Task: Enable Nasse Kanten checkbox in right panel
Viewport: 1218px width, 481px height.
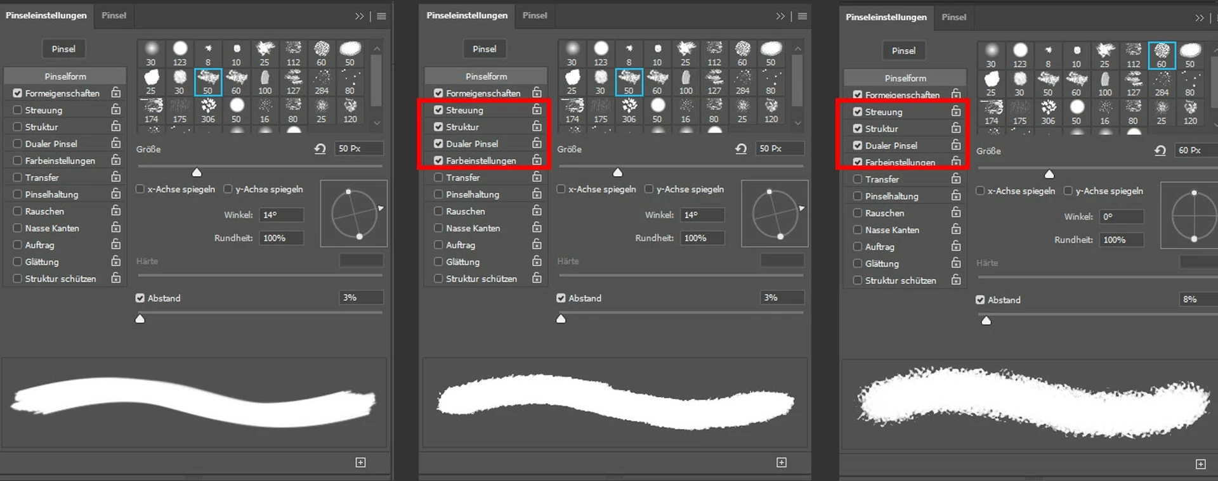Action: coord(858,229)
